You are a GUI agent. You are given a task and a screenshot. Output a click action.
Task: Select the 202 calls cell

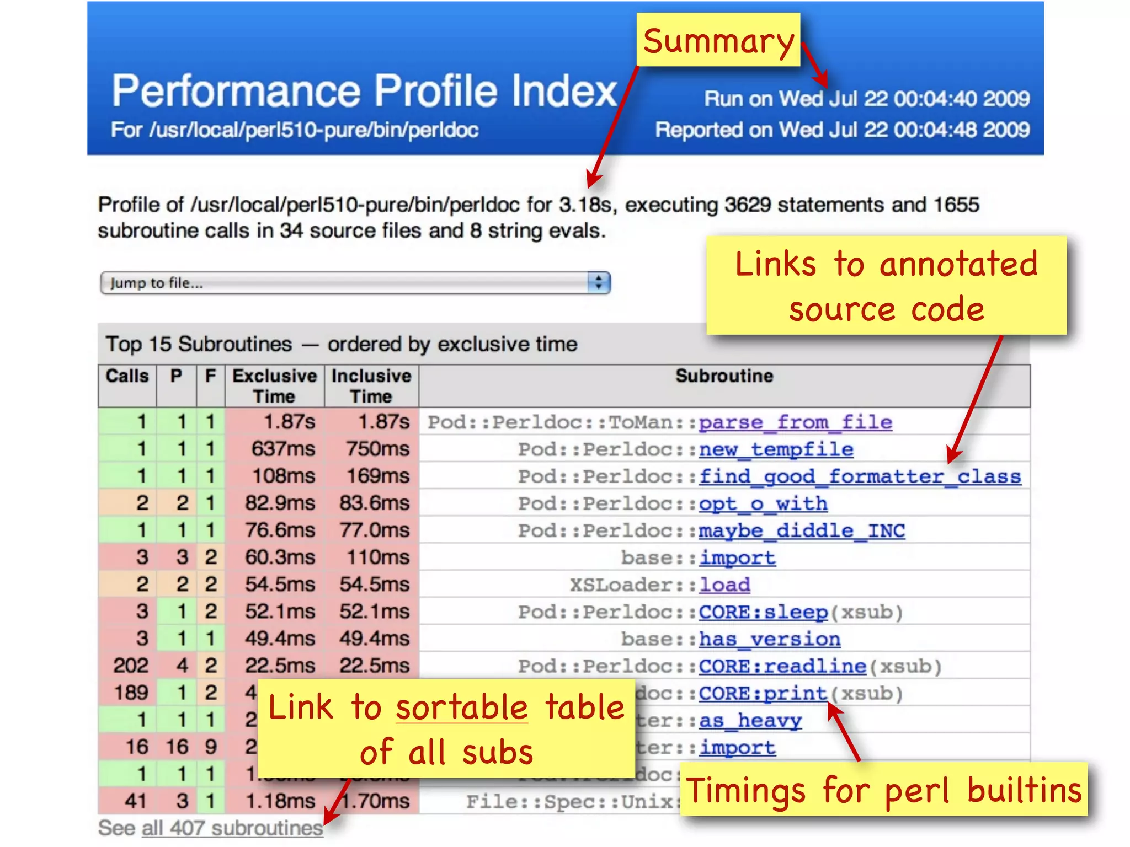tap(127, 665)
